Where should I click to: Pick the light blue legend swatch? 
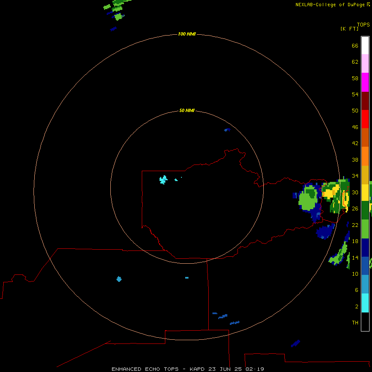pyautogui.click(x=365, y=284)
